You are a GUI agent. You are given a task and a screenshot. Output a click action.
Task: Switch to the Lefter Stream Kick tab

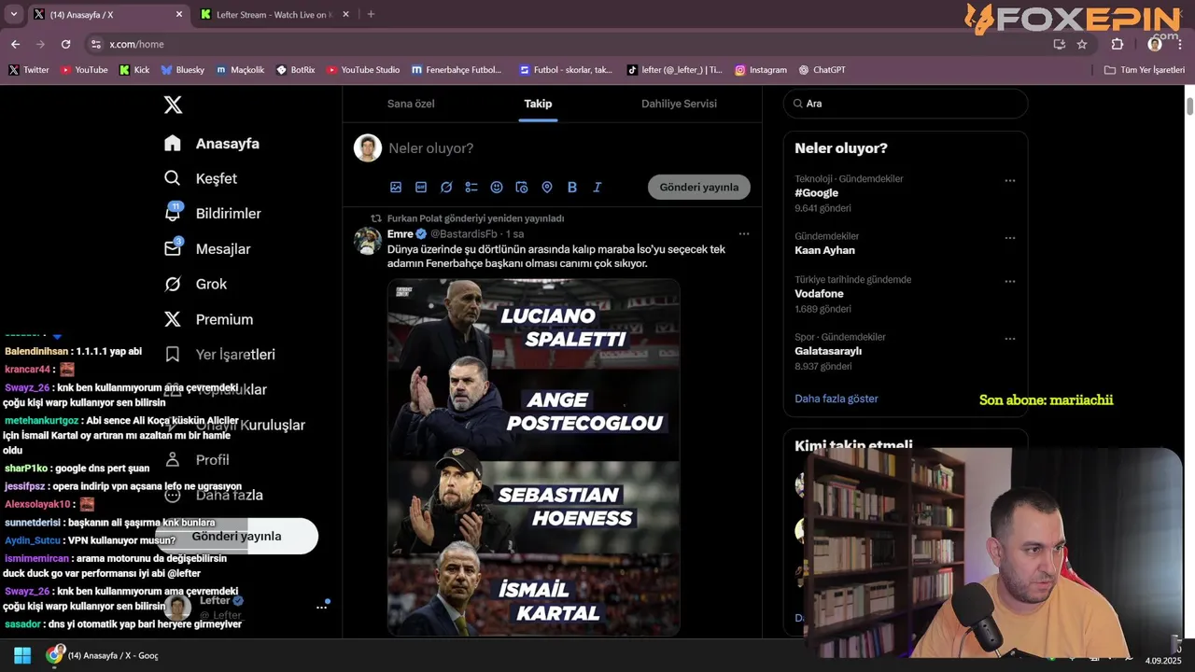pos(274,15)
